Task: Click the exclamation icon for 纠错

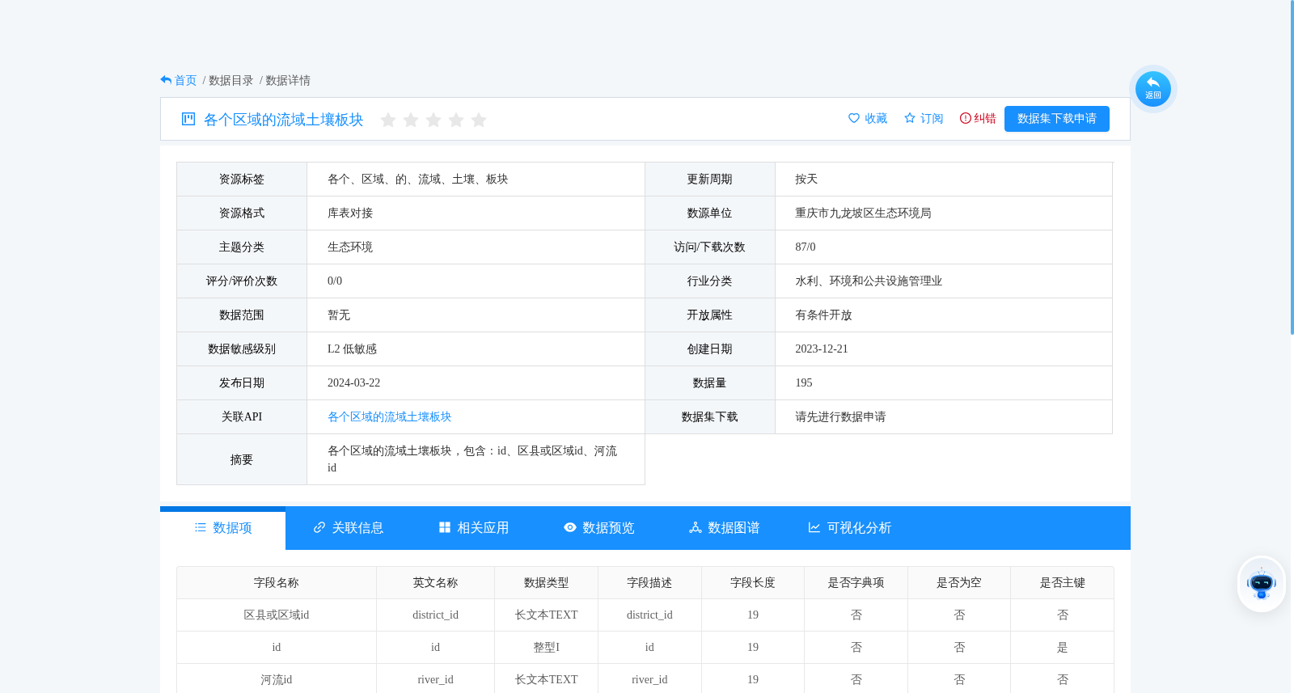Action: click(x=966, y=118)
